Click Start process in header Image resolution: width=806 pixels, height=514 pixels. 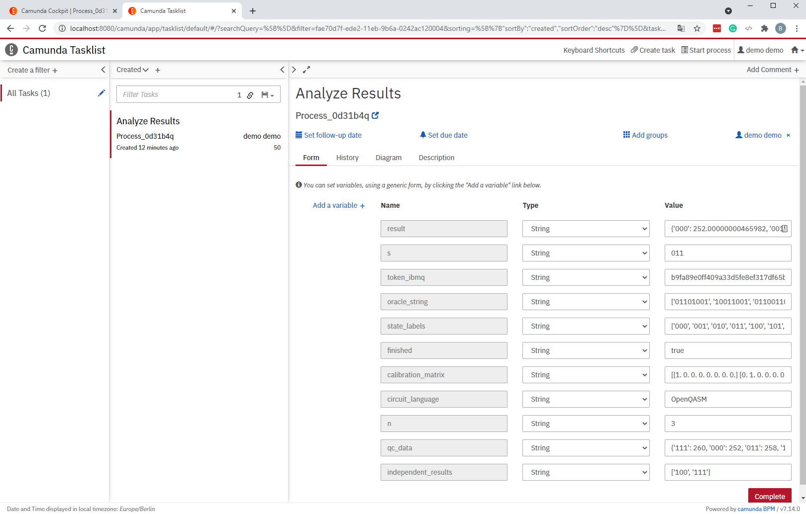click(x=706, y=50)
